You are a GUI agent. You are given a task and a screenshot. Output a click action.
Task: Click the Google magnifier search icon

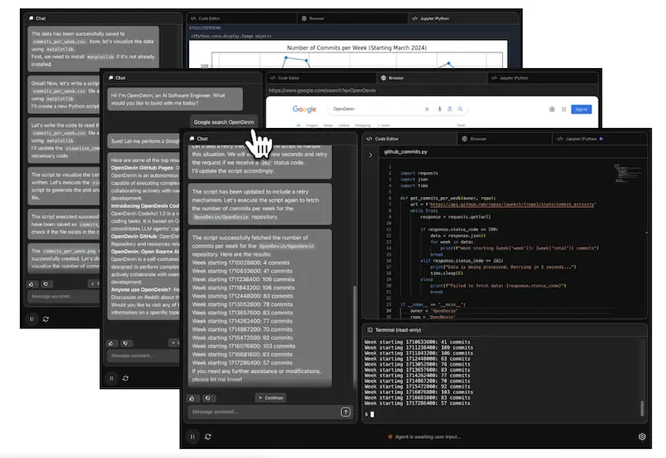pyautogui.click(x=460, y=109)
